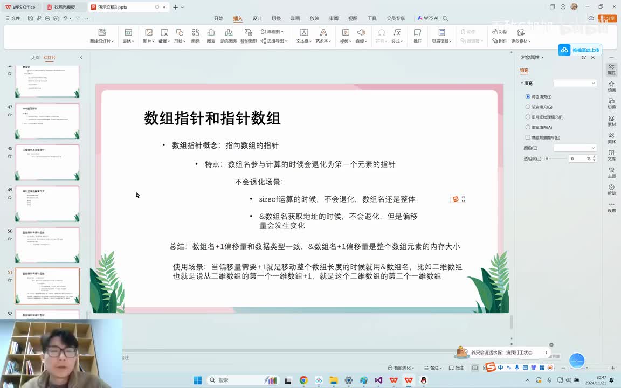Open the 智能美化 dropdown in status bar
This screenshot has height=388, width=621.
[x=401, y=368]
